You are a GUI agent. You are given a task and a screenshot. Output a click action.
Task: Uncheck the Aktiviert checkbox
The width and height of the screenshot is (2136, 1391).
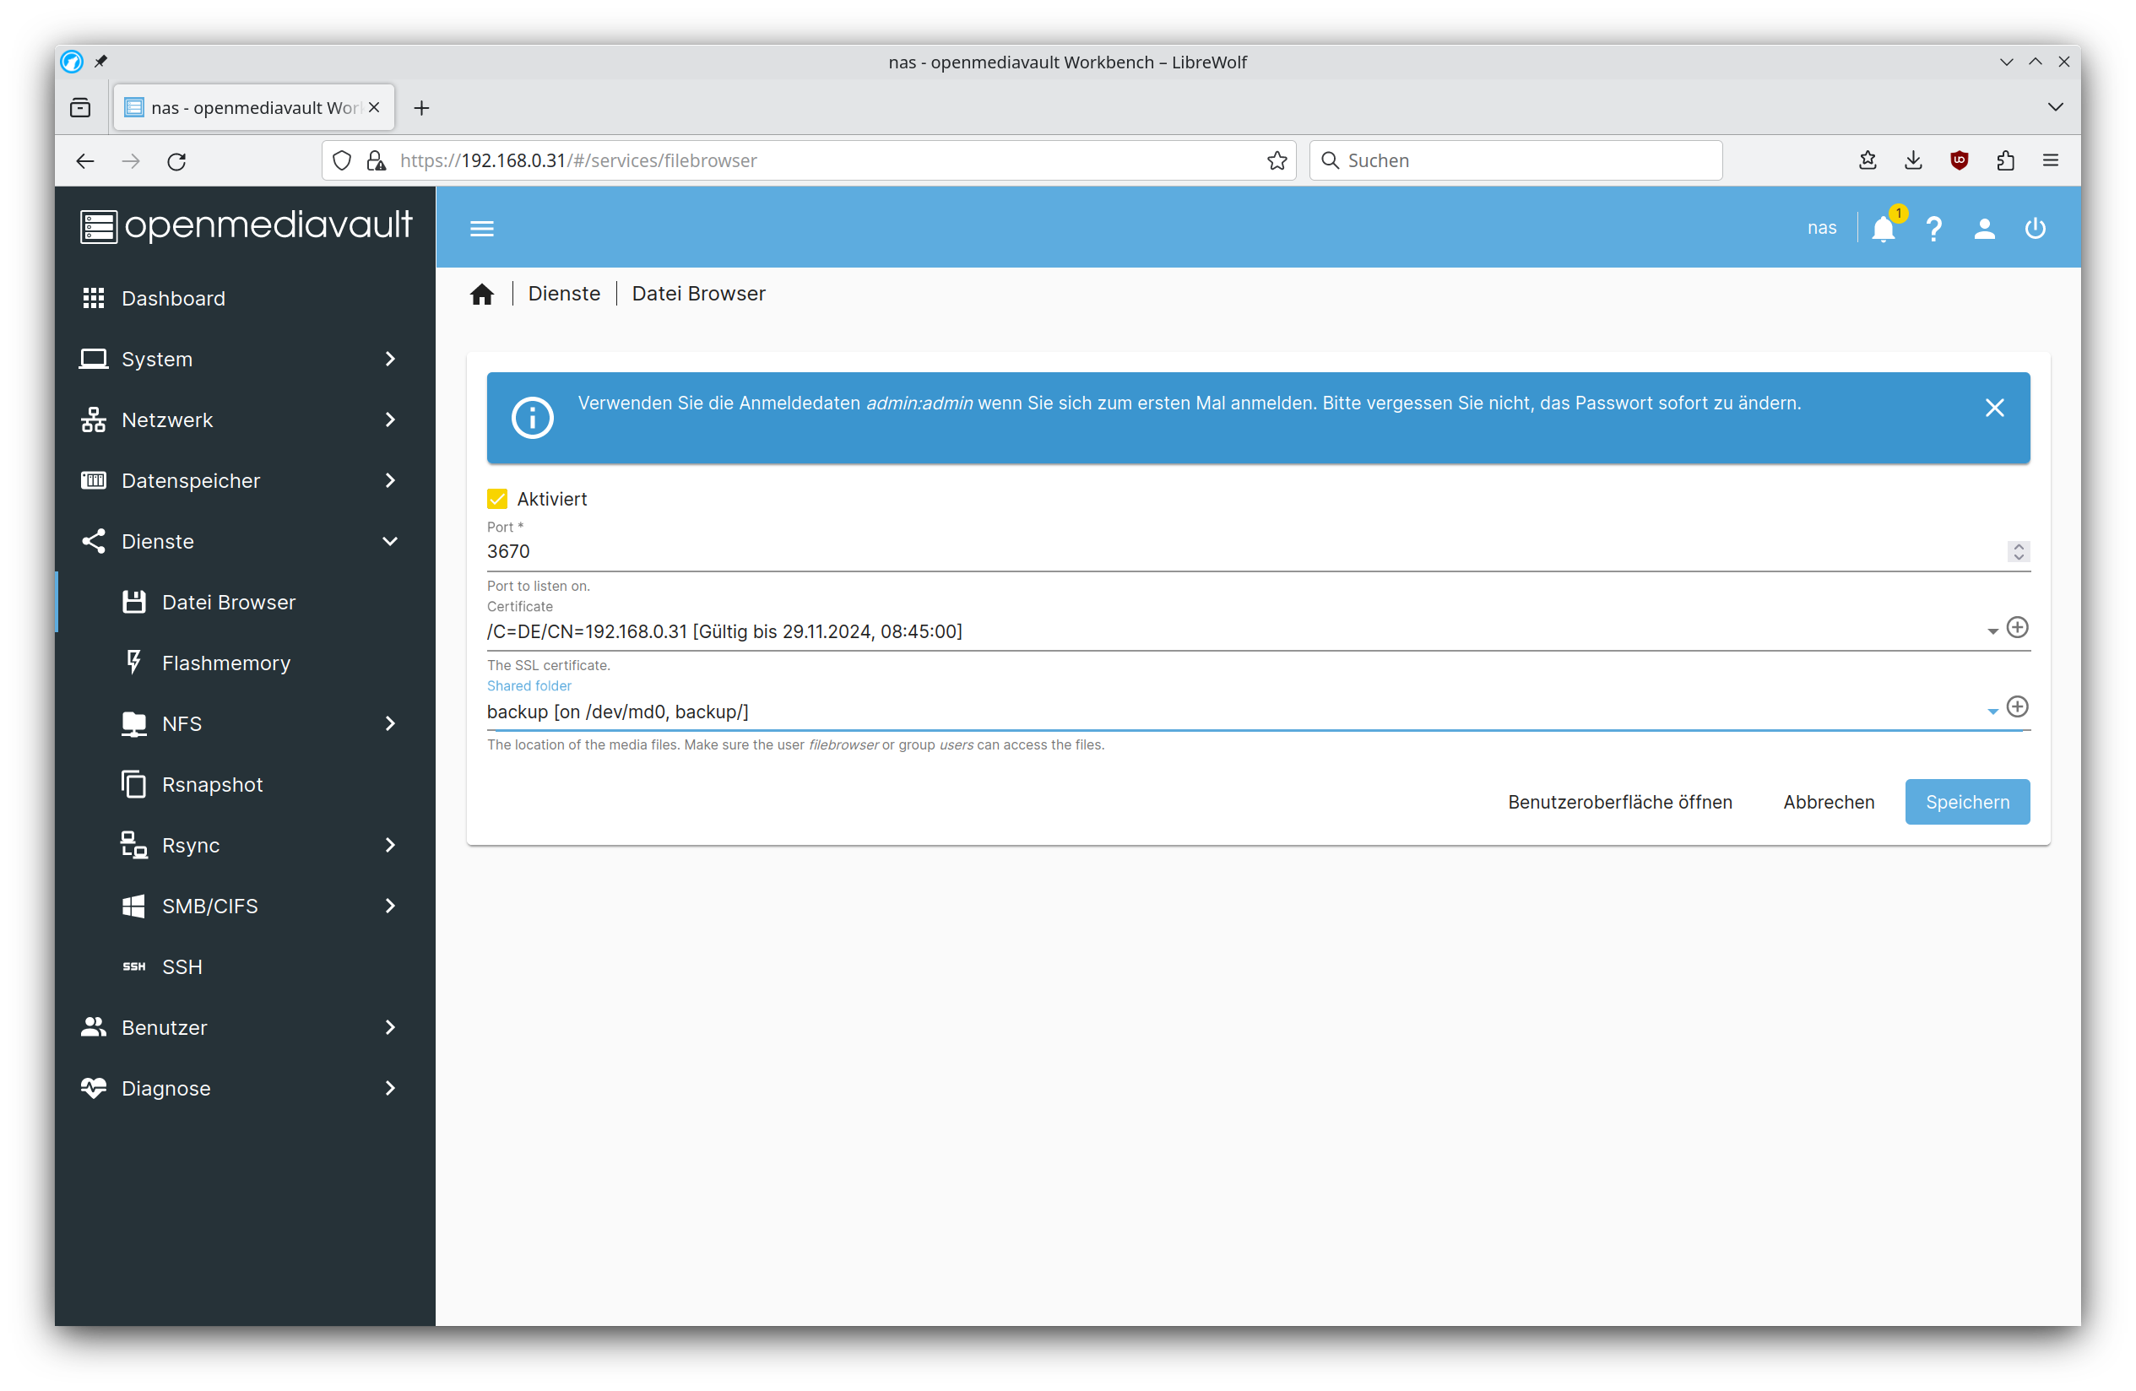tap(496, 499)
